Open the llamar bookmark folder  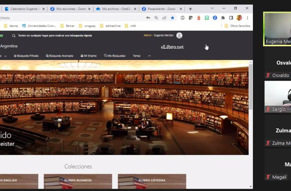click(68, 26)
